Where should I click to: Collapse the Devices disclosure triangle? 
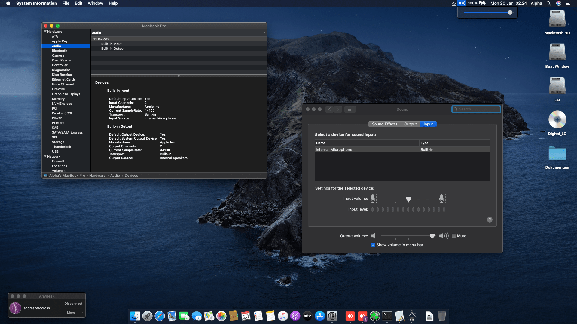[94, 39]
